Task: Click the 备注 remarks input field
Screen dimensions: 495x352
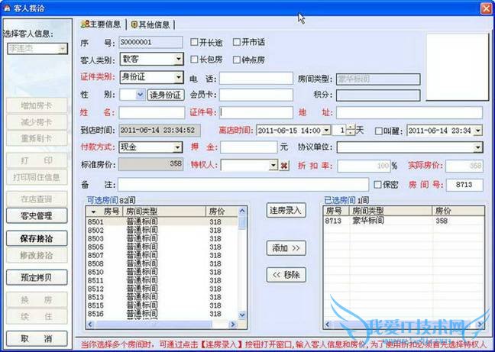Action: [x=243, y=185]
